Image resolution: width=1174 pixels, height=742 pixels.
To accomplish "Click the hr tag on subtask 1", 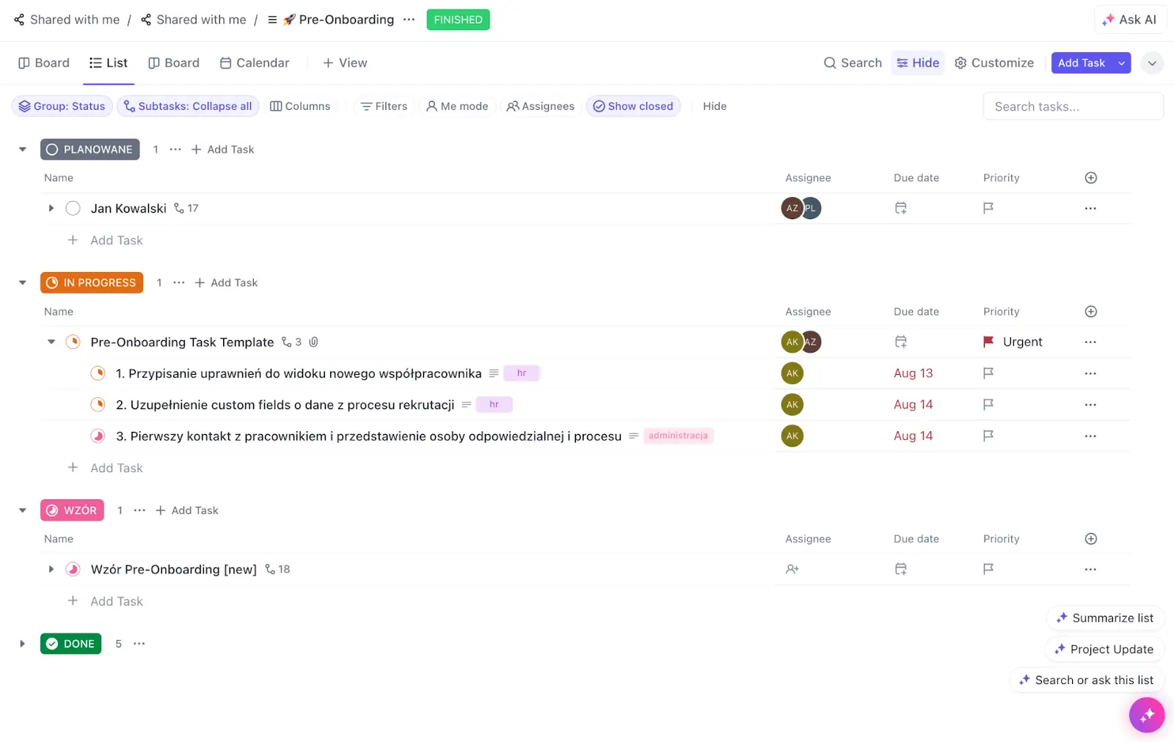I will point(522,373).
